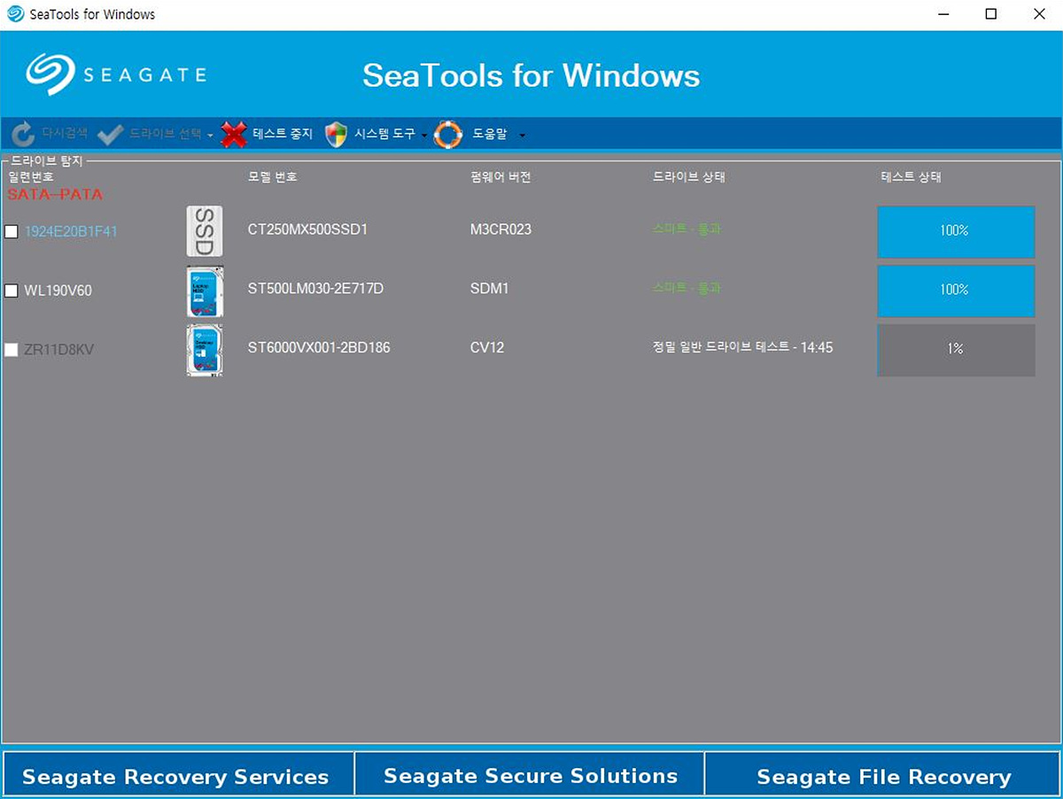Screen dimensions: 1063x799
Task: Click the help lifebuoy icon
Action: [x=448, y=135]
